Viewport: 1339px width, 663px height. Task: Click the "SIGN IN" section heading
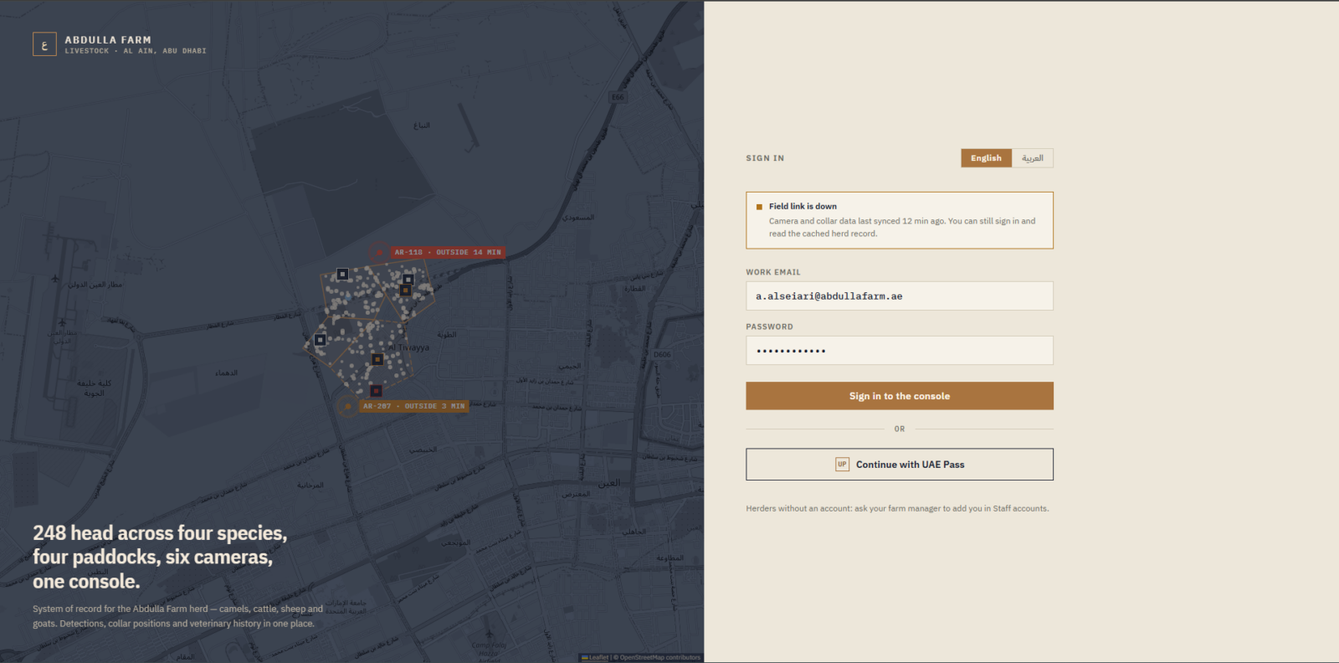765,158
